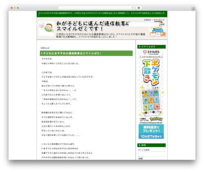Click the yellow minimize window dot

pos(15,8)
